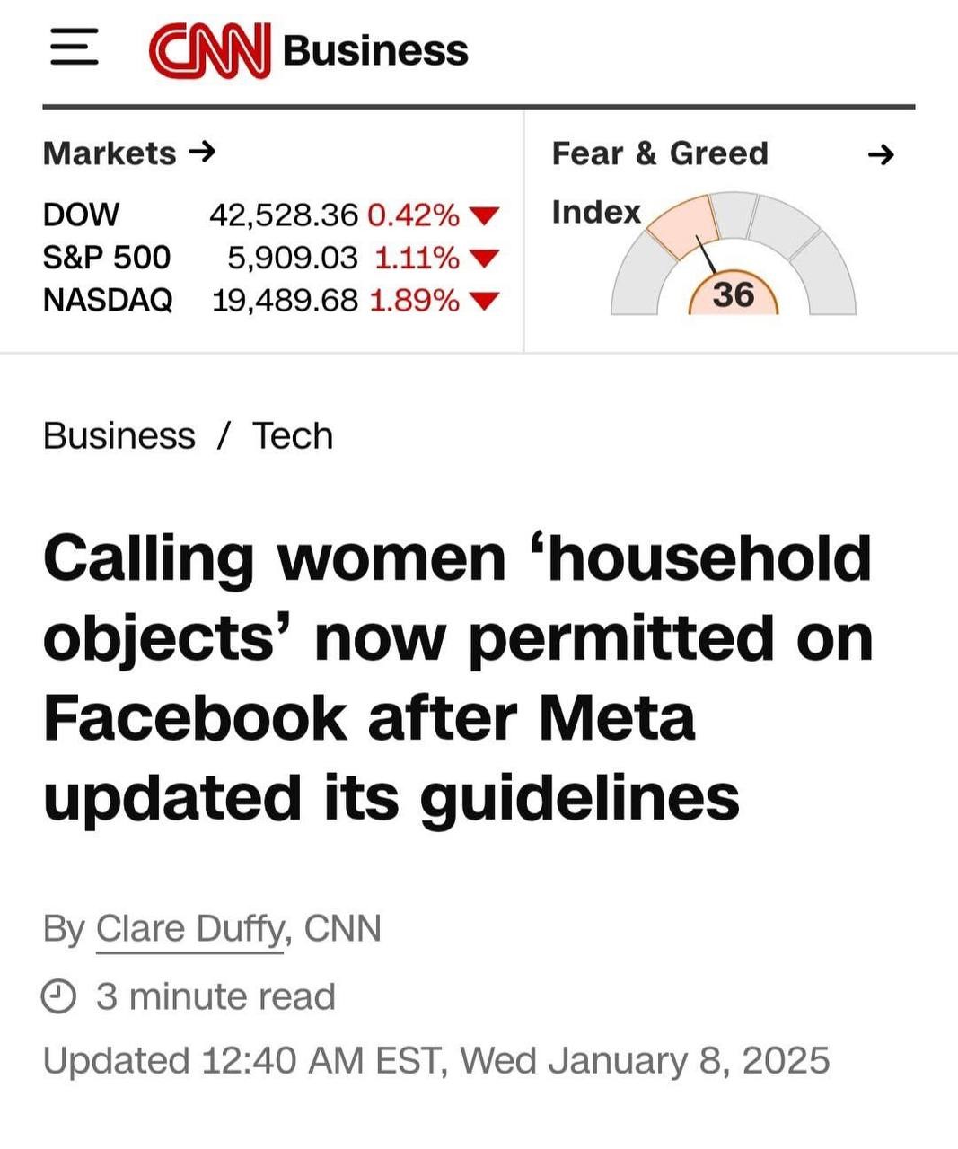The image size is (958, 1149).
Task: Open the Business section title
Action: click(375, 50)
